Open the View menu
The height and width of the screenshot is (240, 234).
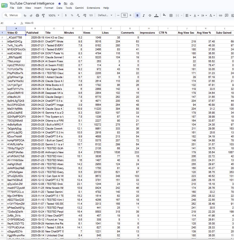pyautogui.click(x=28, y=8)
